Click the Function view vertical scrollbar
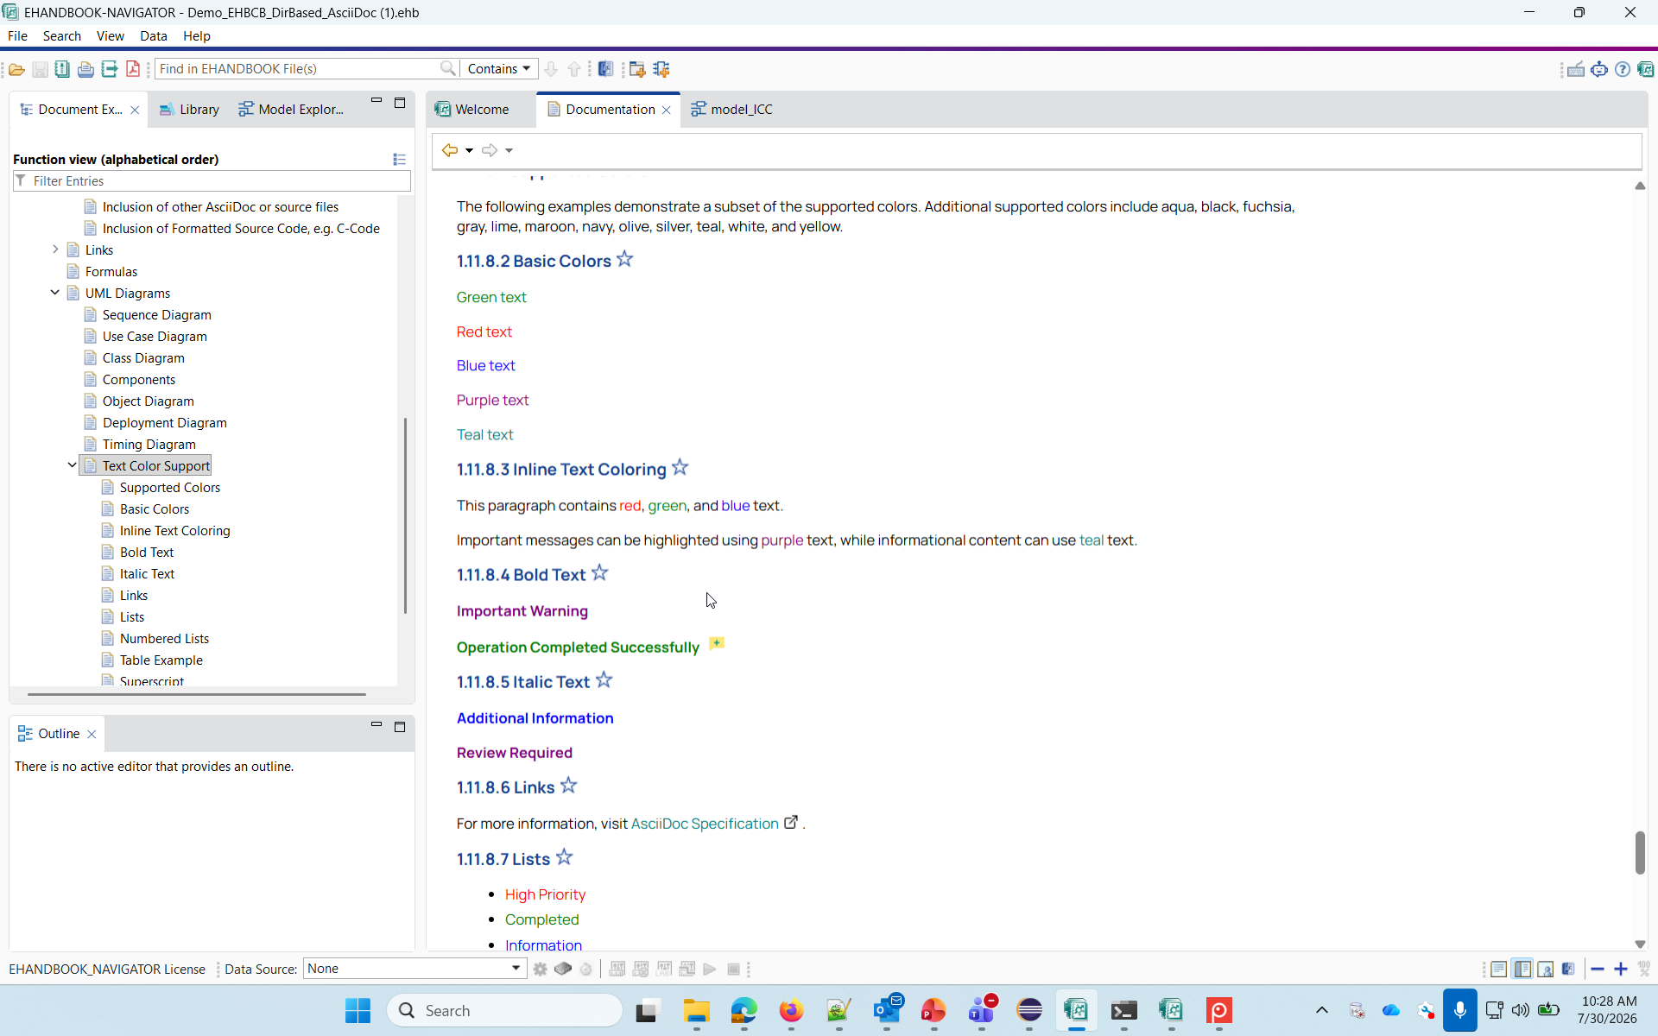The width and height of the screenshot is (1658, 1036). (405, 516)
